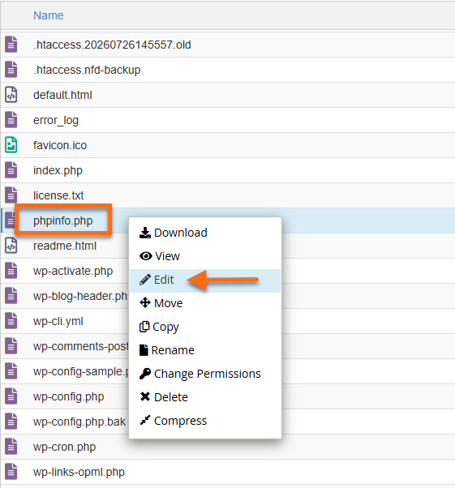Click file icon of wp-config-sample row
The image size is (455, 488).
tap(11, 371)
